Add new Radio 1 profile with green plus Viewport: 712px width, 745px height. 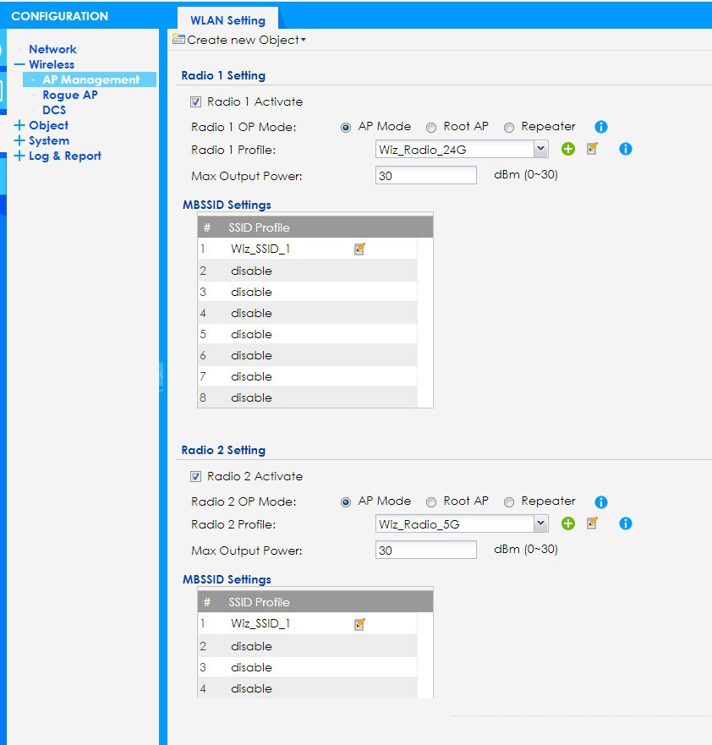click(567, 149)
